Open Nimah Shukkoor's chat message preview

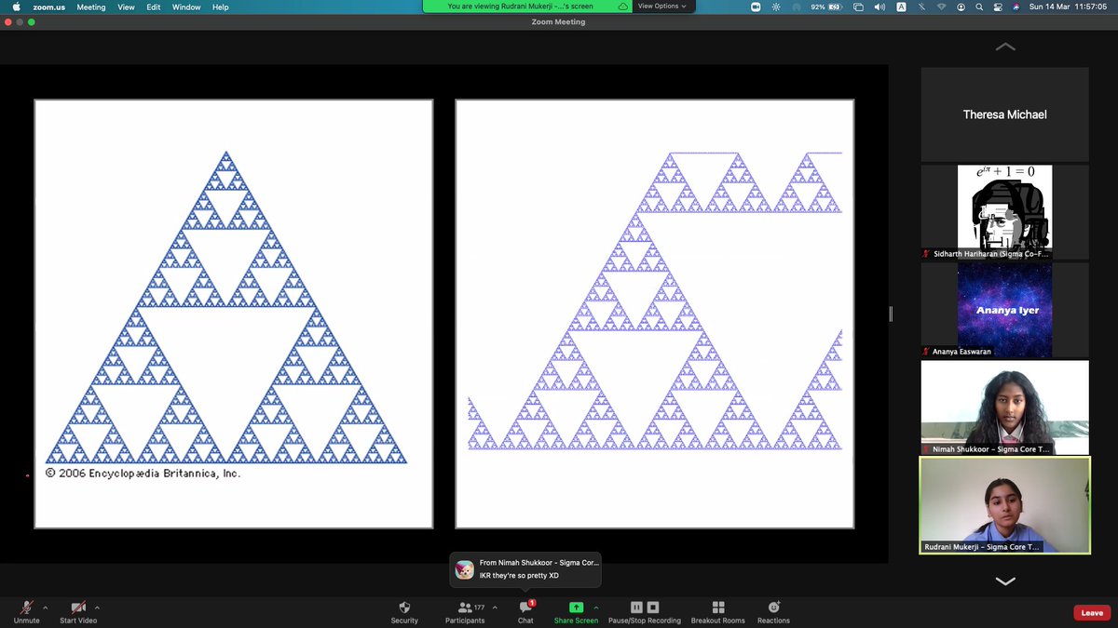point(525,568)
